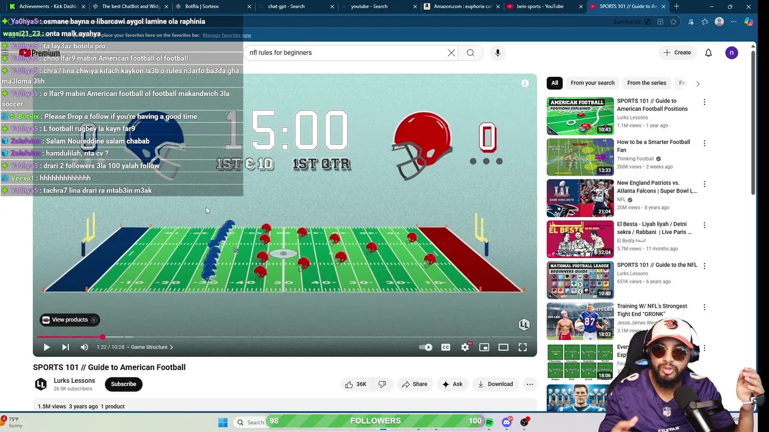The image size is (769, 432).
Task: Open Discord from the taskbar
Action: tap(506, 423)
